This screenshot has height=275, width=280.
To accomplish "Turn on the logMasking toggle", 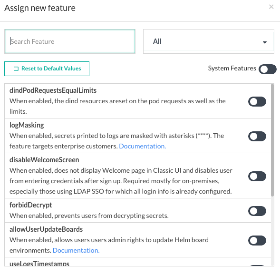I will tap(257, 137).
